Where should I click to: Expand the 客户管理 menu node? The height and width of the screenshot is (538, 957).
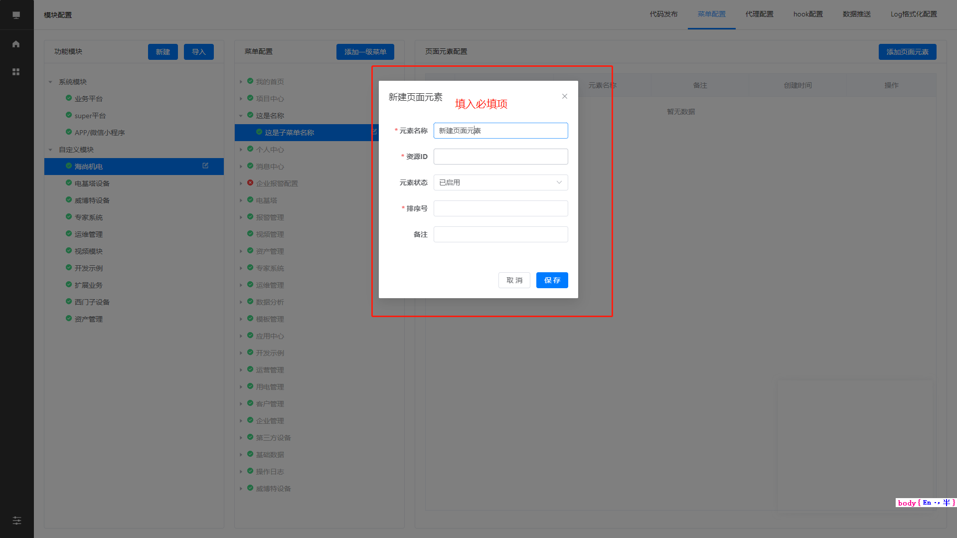(241, 404)
